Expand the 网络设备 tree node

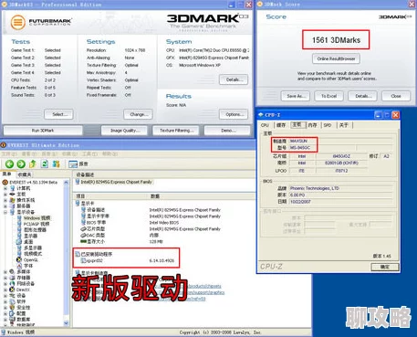point(5,283)
